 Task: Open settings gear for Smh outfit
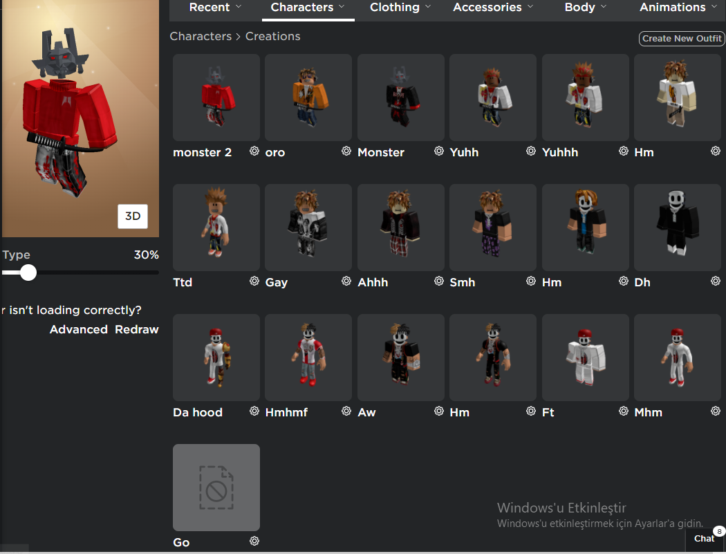coord(531,281)
